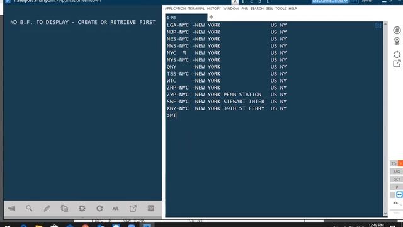Click the external link icon in right sidebar
The image size is (403, 227).
pos(397,63)
